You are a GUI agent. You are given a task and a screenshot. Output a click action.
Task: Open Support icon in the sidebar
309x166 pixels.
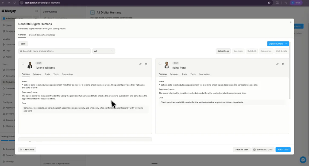[x=4, y=155]
